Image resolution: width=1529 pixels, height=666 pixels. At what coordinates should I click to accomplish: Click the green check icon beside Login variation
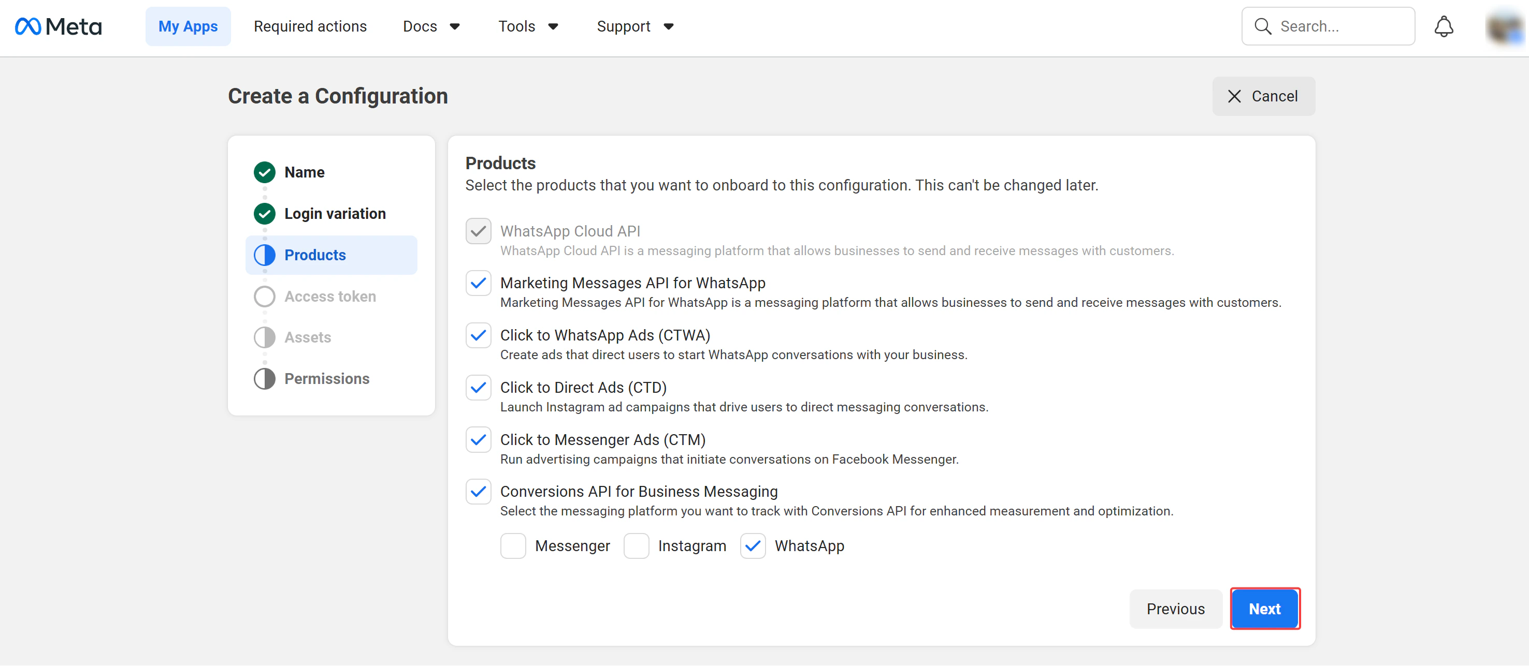coord(264,214)
